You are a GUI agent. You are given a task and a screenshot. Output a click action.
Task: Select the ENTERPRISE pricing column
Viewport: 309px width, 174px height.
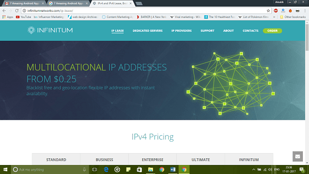(x=153, y=159)
